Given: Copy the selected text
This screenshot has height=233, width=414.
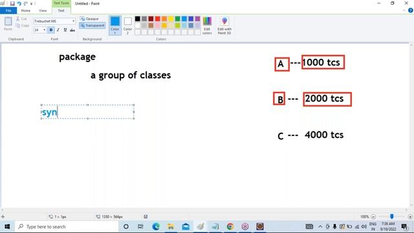Looking at the screenshot, I should [x=23, y=25].
